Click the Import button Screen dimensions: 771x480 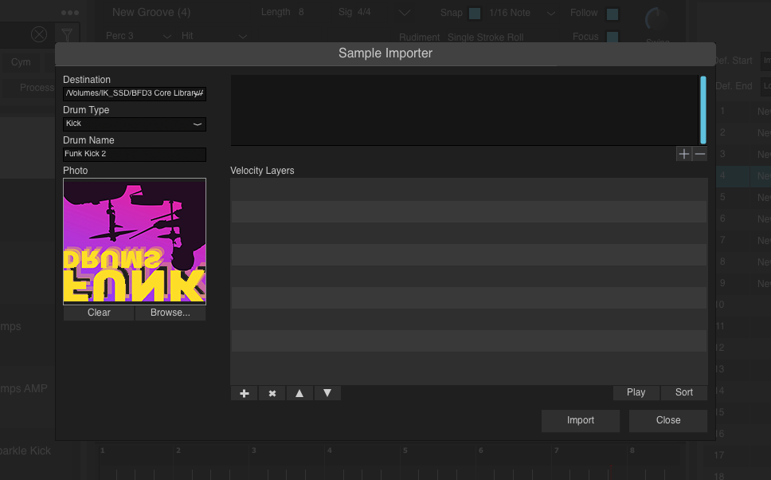coord(580,420)
